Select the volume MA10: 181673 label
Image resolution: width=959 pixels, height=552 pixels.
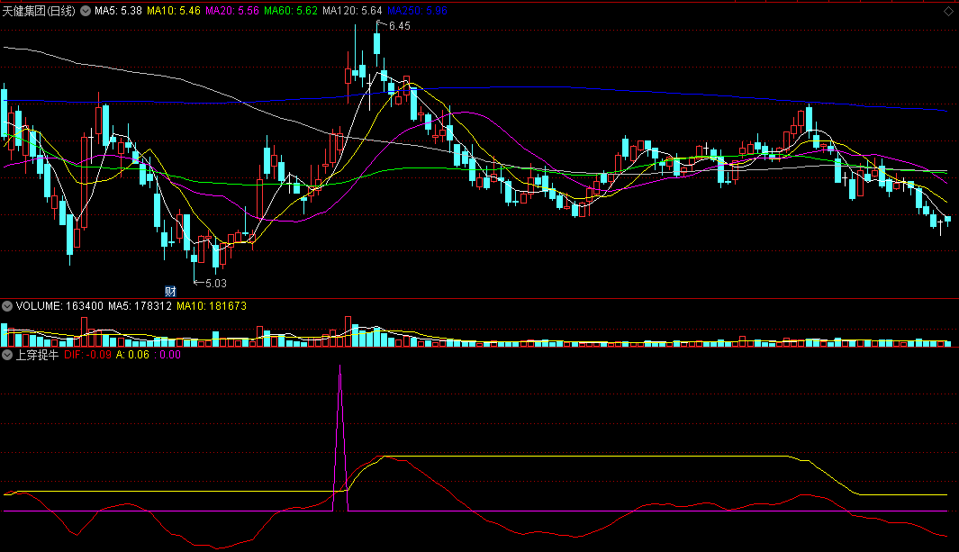click(212, 306)
